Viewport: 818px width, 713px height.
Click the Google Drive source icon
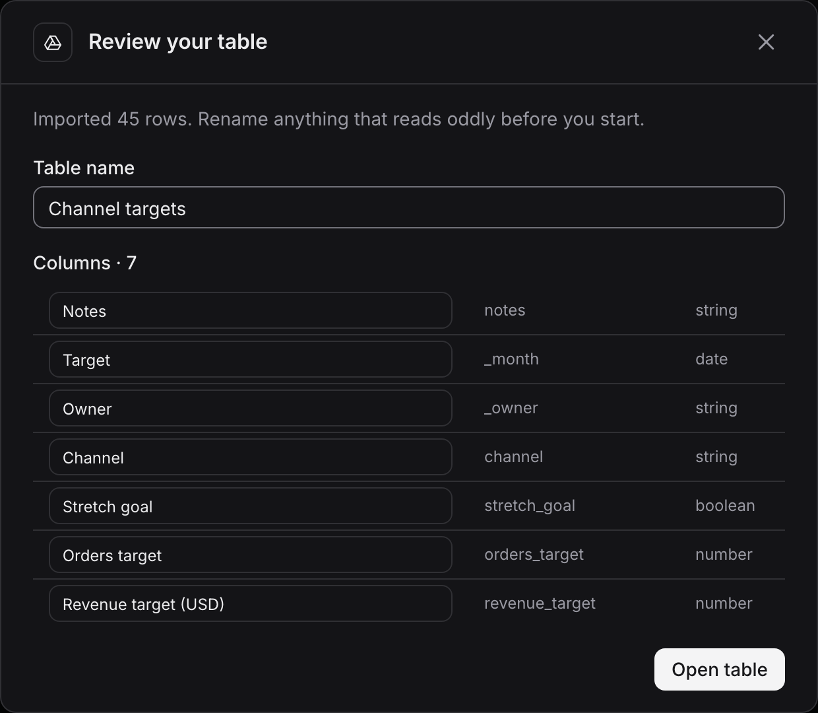(x=53, y=42)
